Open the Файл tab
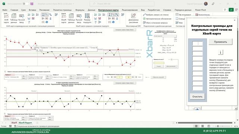 [5, 10]
